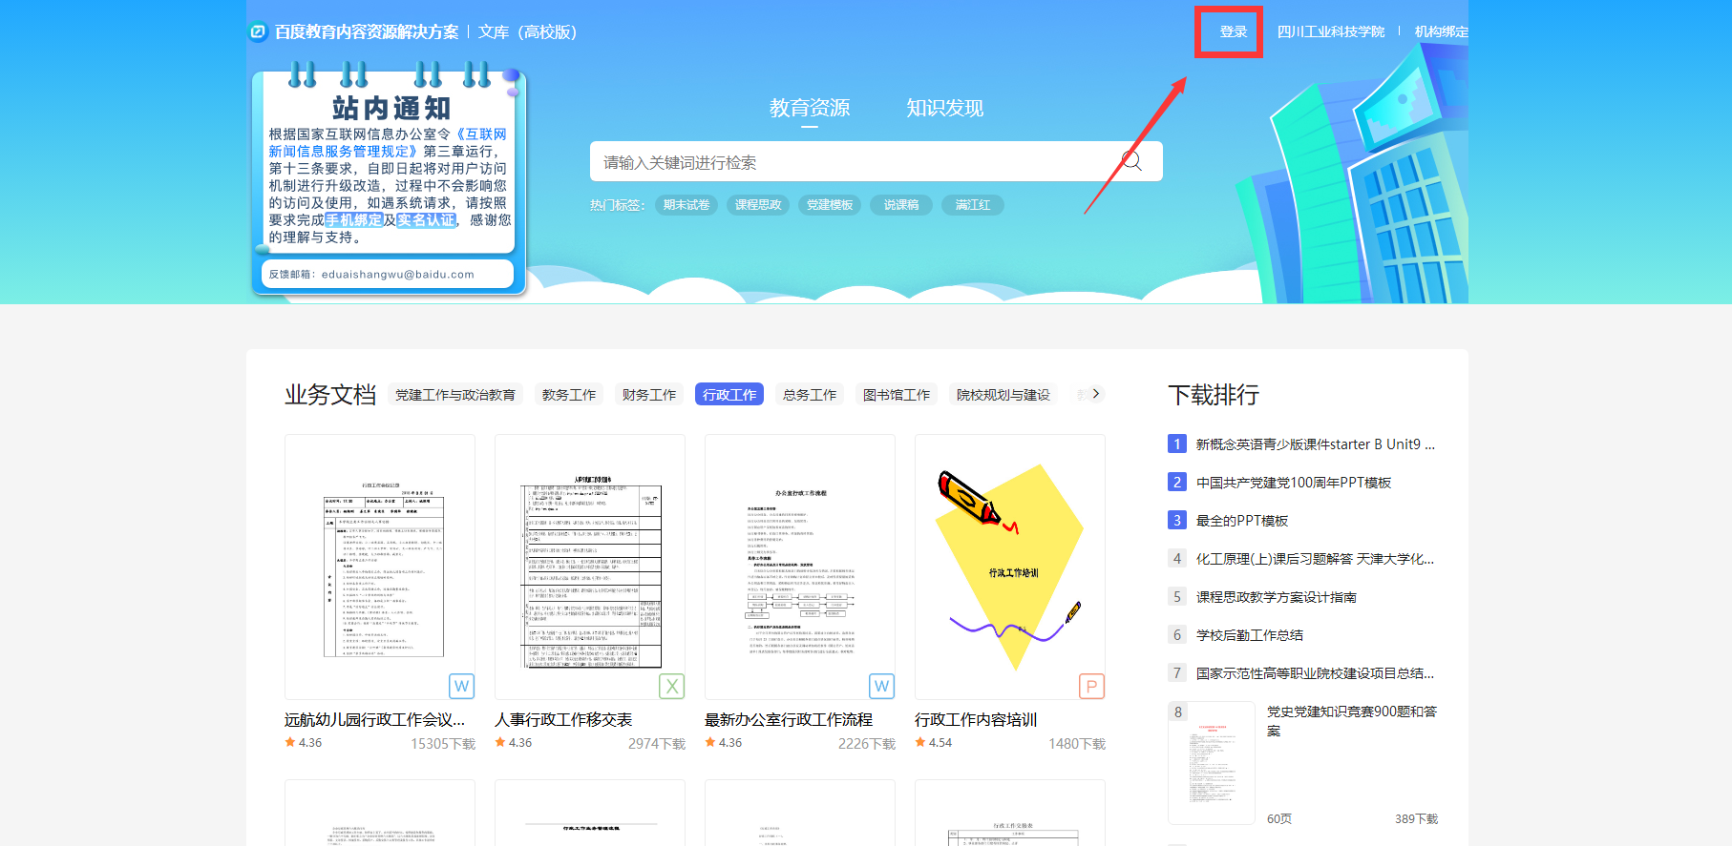
Task: Select the 教育资源 tab
Action: click(810, 108)
